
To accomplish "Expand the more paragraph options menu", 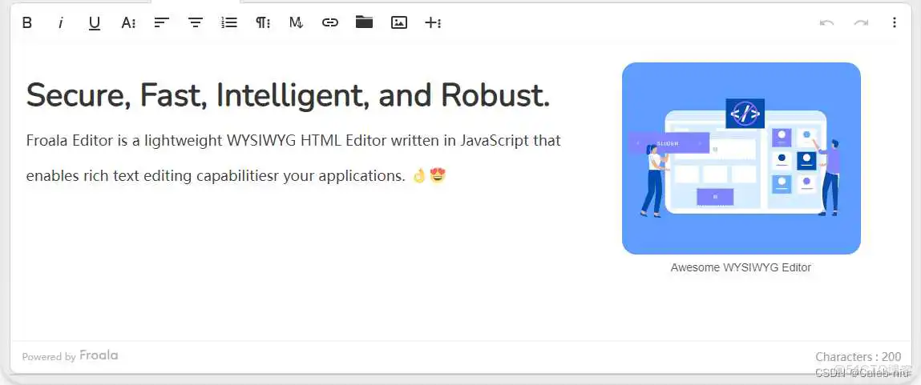I will coord(263,22).
